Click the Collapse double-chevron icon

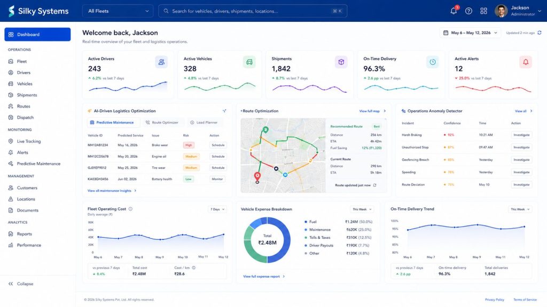[x=11, y=284]
